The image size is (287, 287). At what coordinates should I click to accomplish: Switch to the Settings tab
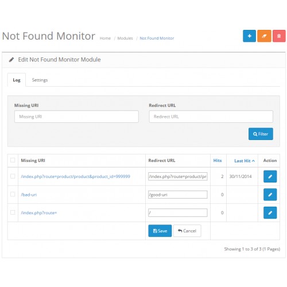(40, 80)
